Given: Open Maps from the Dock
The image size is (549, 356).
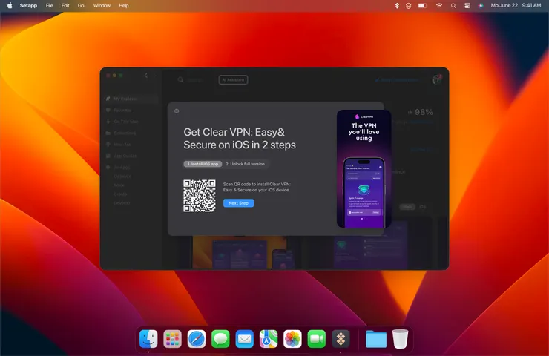Looking at the screenshot, I should 269,339.
